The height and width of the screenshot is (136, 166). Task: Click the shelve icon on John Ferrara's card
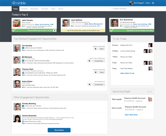(55, 30)
